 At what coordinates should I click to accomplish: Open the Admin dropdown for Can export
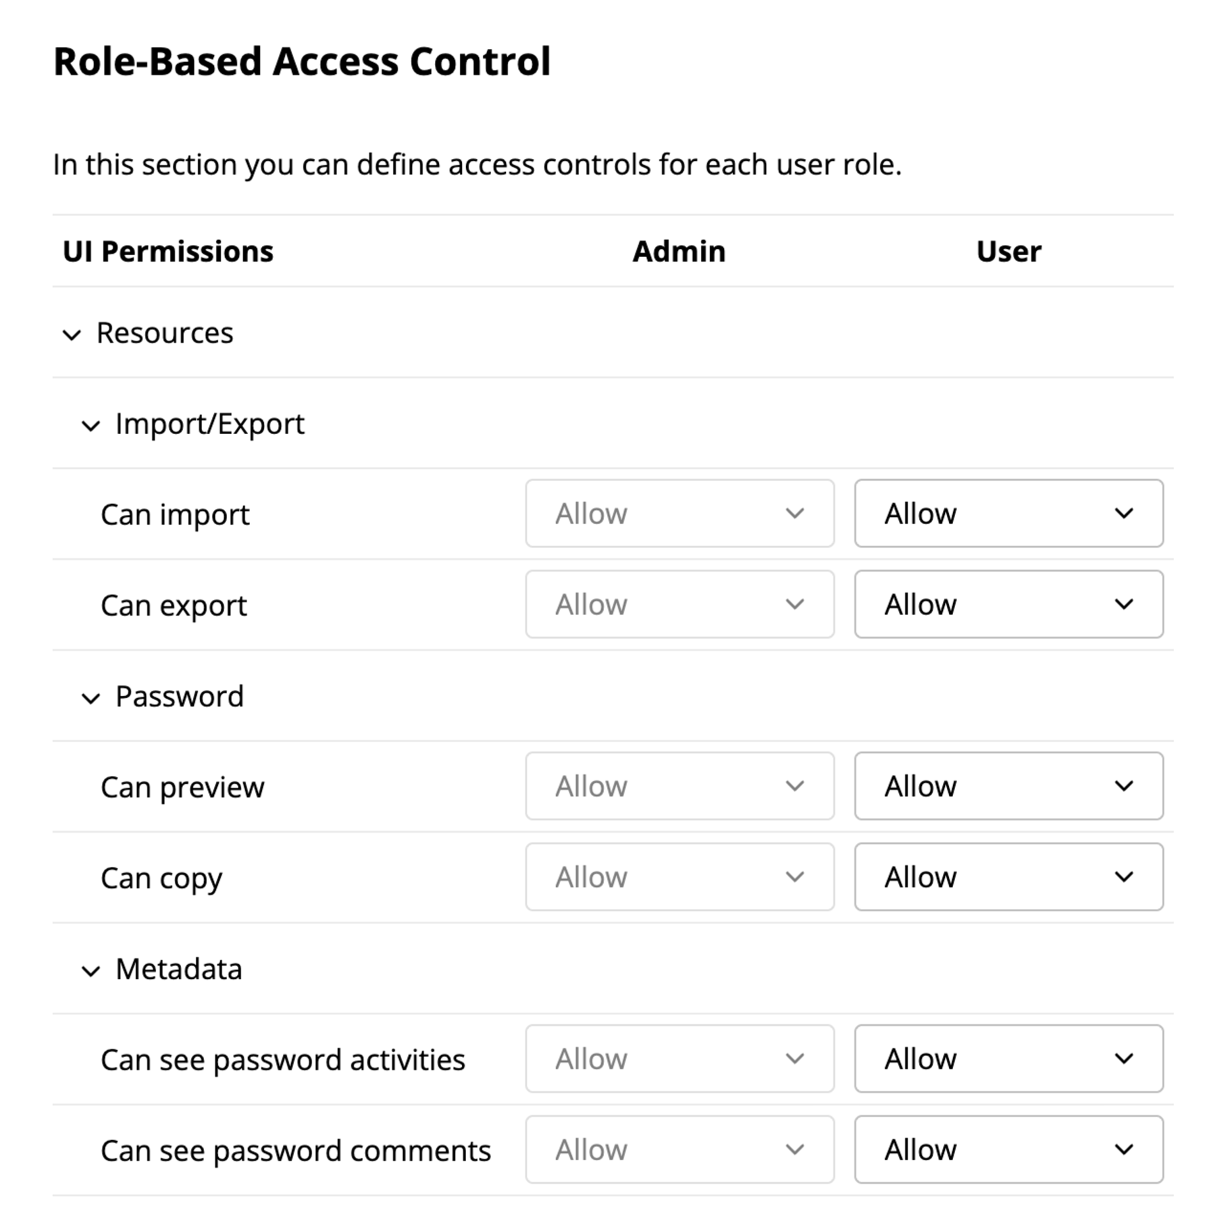tap(679, 604)
